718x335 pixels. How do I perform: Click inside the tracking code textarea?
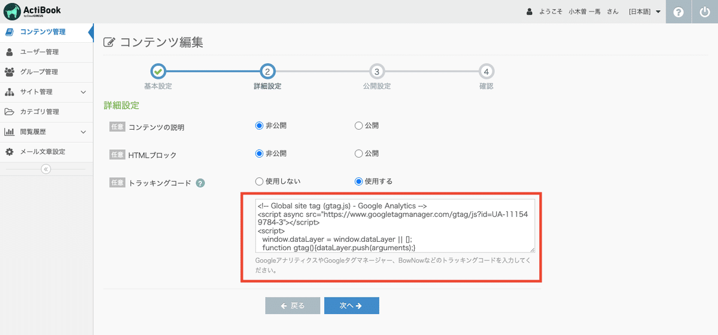[x=395, y=226]
